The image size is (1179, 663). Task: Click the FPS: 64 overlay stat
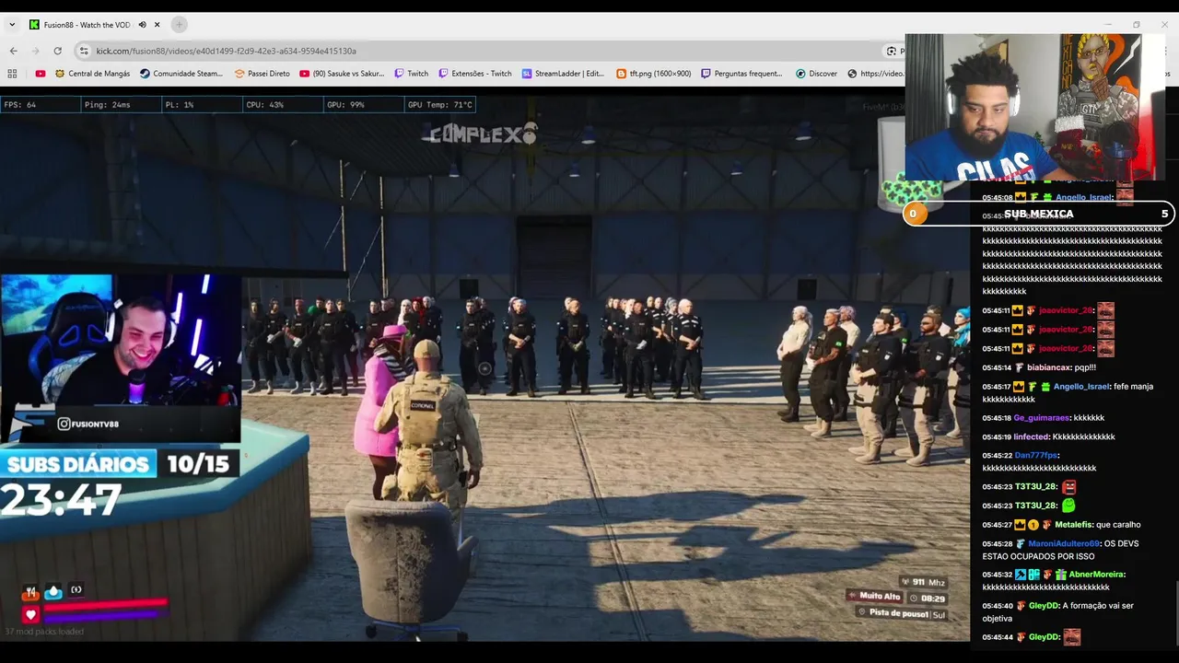[40, 105]
